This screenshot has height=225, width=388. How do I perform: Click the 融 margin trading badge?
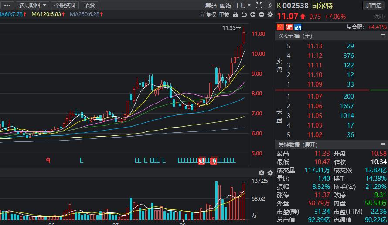pyautogui.click(x=298, y=27)
